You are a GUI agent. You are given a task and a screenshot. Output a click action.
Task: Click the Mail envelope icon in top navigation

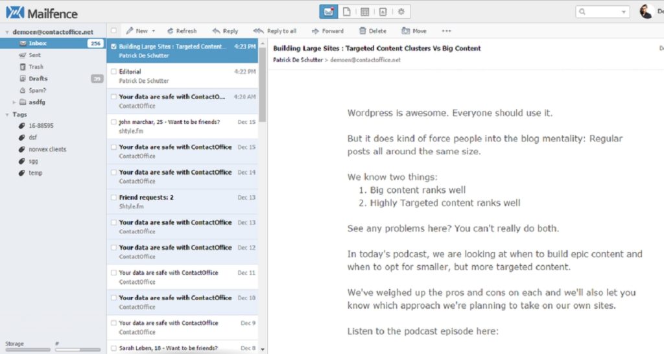(x=329, y=12)
